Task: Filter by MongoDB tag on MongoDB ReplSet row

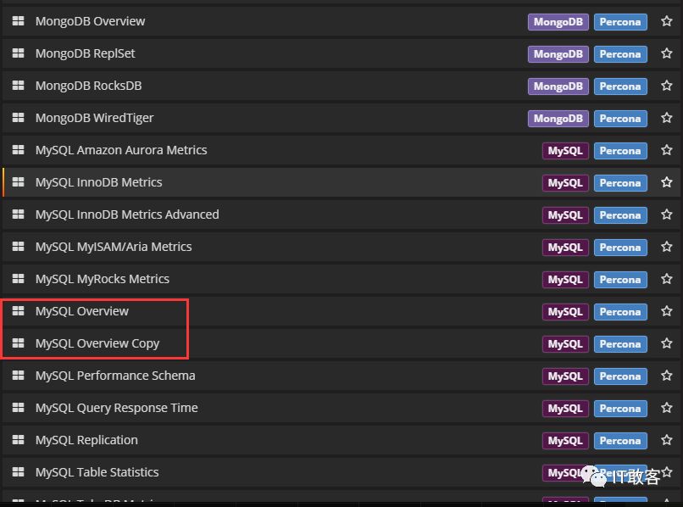Action: click(x=558, y=54)
